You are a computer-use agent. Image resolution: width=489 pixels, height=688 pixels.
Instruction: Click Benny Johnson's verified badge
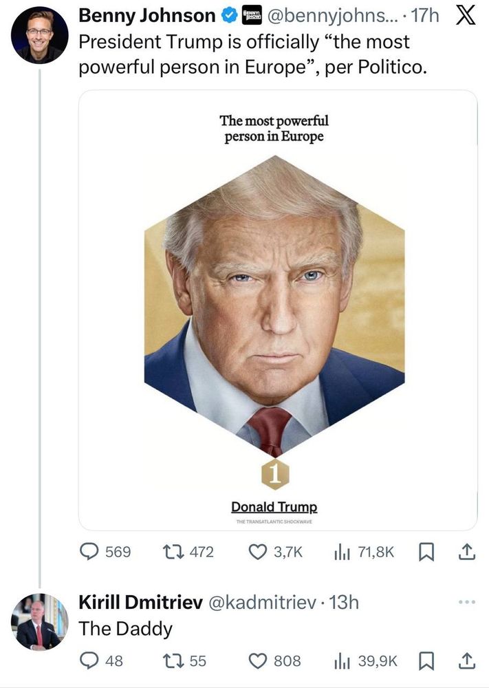coord(229,16)
